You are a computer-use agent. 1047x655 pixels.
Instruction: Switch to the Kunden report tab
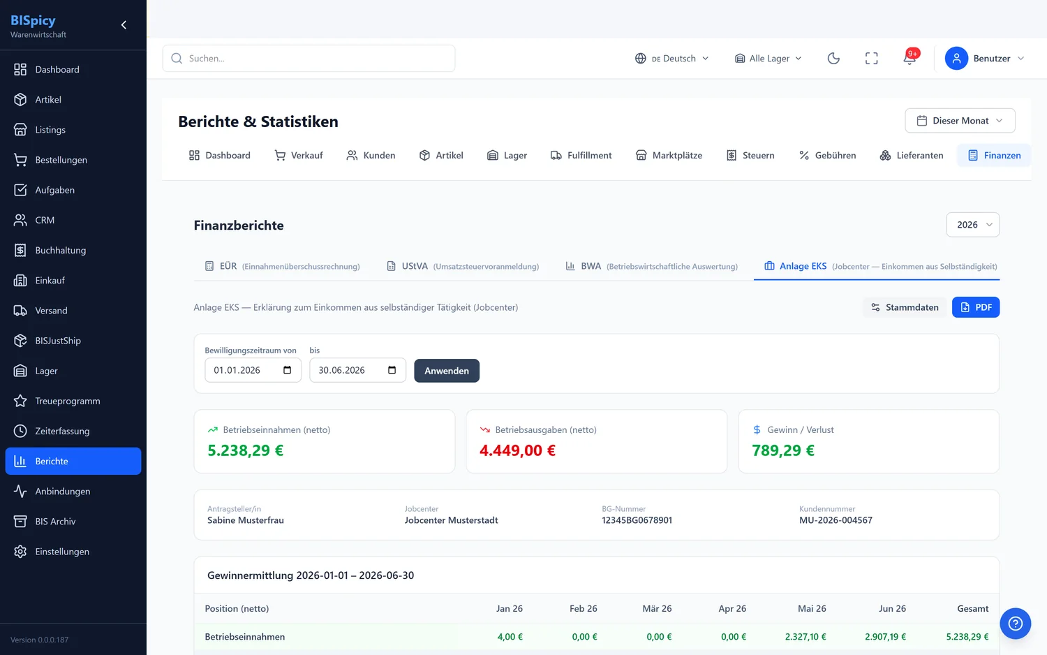coord(371,156)
